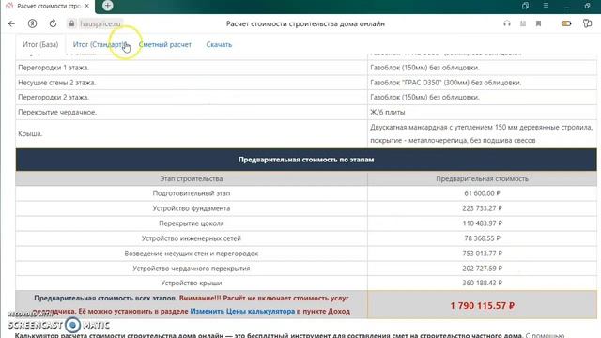Click the 'Предварительная стоимость по этапам' header

[x=306, y=160]
